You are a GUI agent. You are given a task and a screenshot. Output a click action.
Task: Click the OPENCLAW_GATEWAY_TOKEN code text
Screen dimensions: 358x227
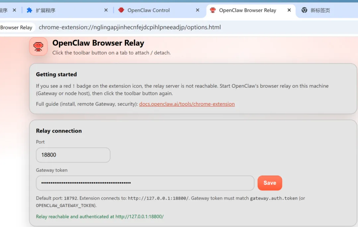(x=66, y=205)
